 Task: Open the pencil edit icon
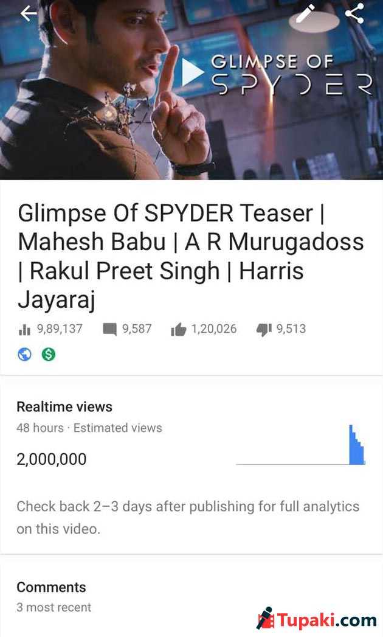305,14
